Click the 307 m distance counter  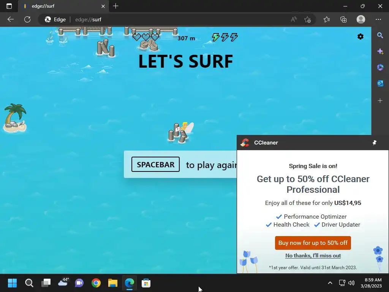pos(186,38)
